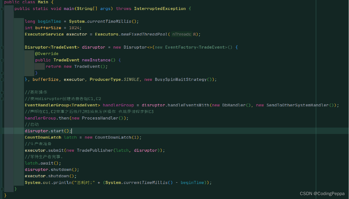Click beginTime inside the println expression
Screen dimensions: 349x199
(192, 183)
